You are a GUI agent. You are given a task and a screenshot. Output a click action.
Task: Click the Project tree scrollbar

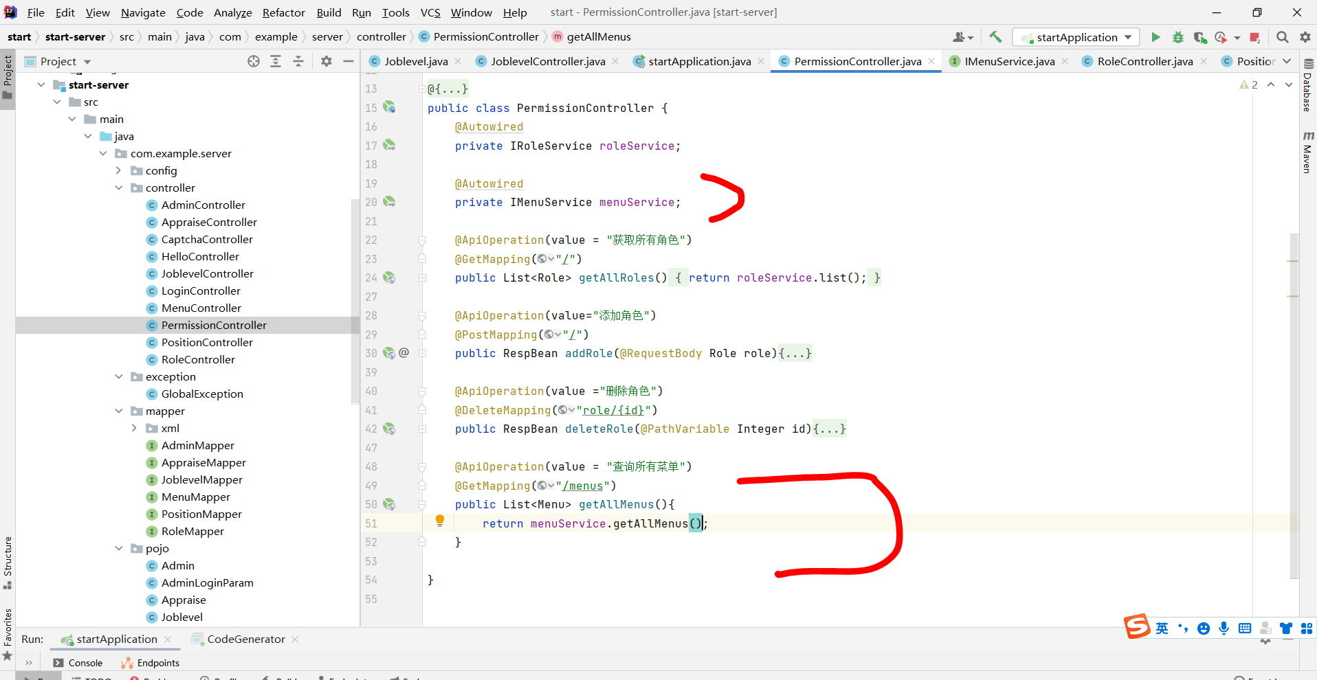click(355, 301)
